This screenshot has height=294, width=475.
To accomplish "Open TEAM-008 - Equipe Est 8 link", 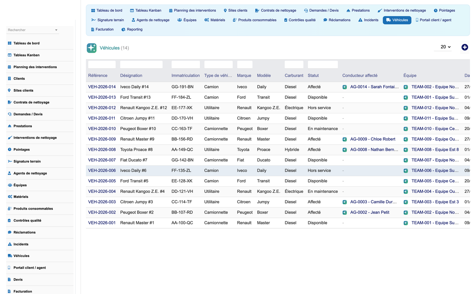I will [x=435, y=150].
